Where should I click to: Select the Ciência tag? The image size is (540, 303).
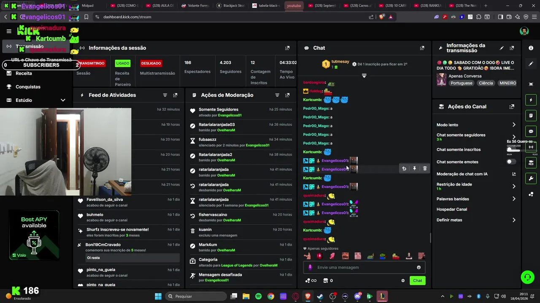[486, 83]
